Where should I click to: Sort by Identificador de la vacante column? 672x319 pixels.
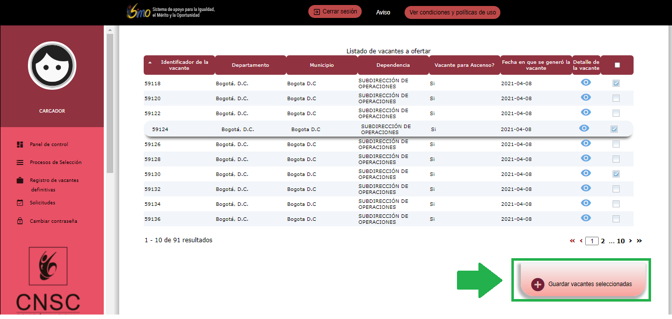pos(181,65)
